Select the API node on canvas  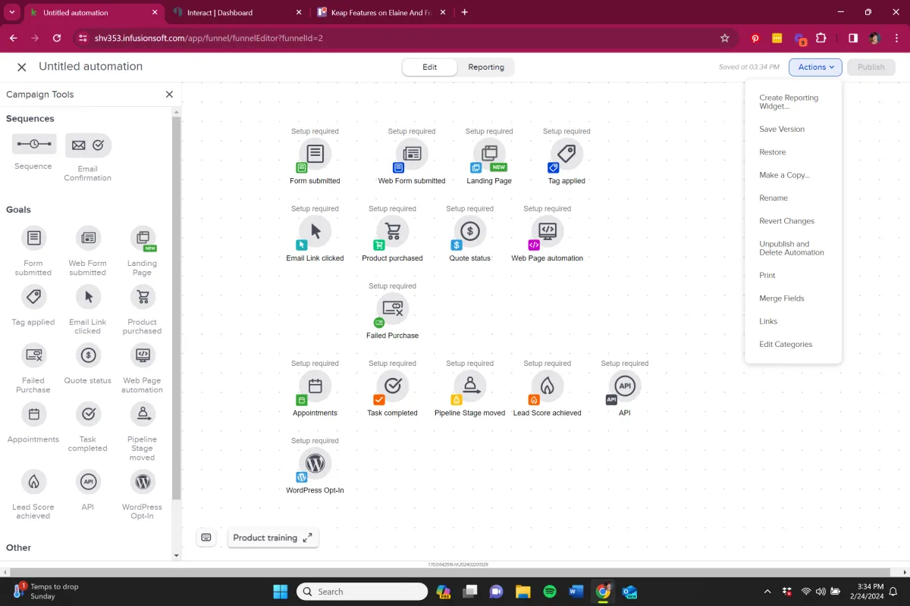624,386
